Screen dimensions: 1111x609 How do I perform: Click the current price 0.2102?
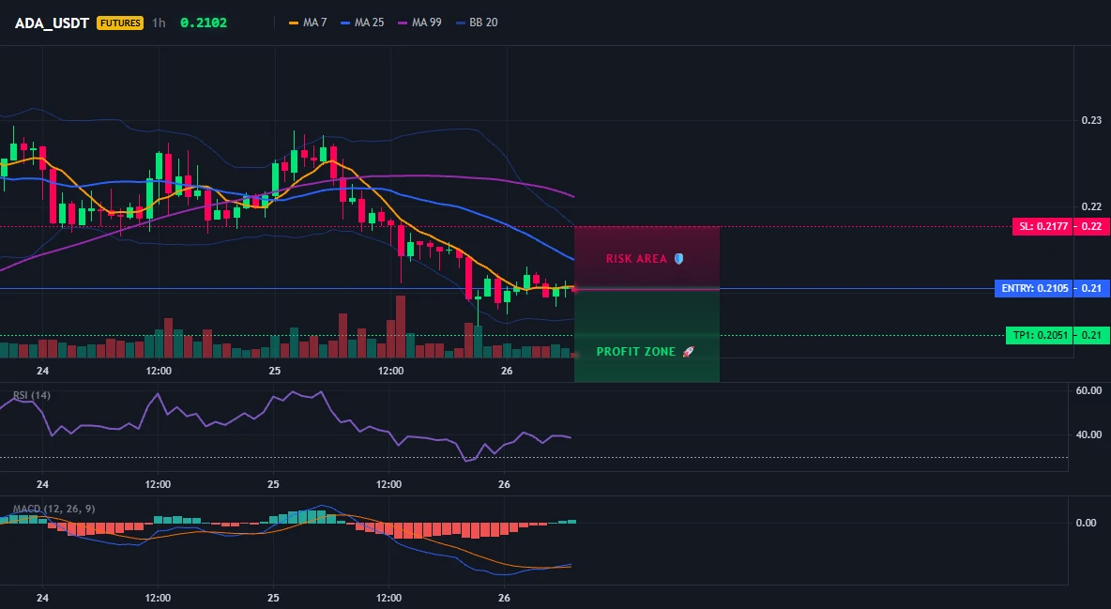pos(204,23)
